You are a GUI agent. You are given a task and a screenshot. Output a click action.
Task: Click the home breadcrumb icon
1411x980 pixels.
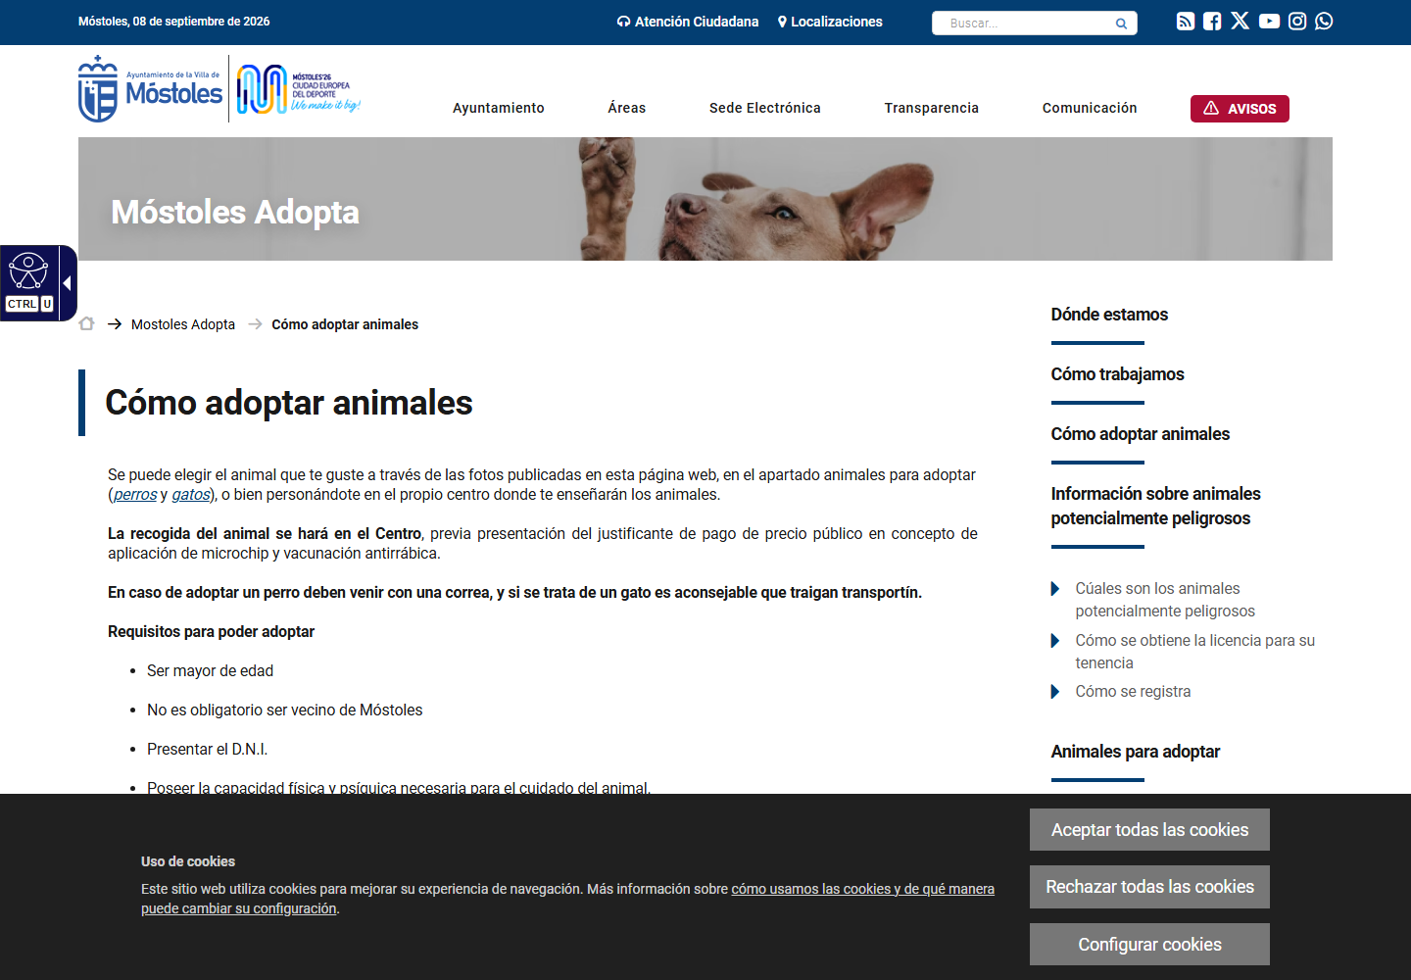pyautogui.click(x=86, y=323)
